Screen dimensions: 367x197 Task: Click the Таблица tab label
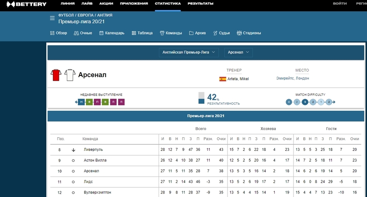(145, 33)
